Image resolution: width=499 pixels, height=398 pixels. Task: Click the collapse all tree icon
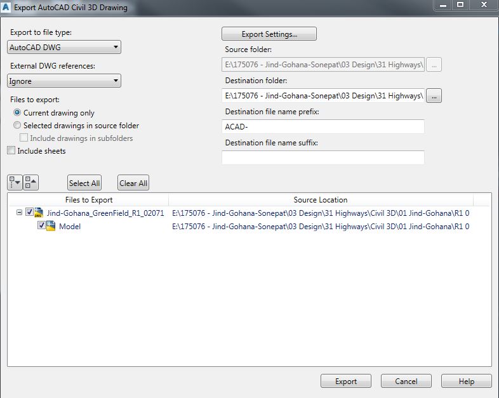tap(30, 183)
